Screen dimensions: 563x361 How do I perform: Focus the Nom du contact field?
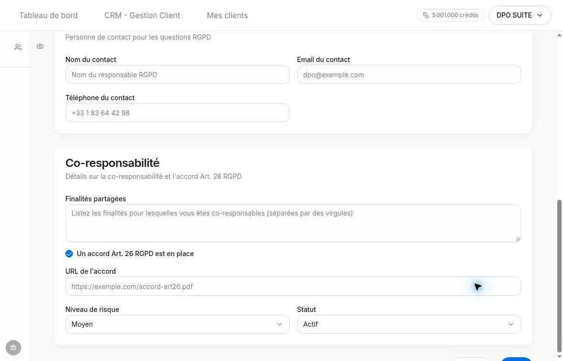pyautogui.click(x=177, y=75)
